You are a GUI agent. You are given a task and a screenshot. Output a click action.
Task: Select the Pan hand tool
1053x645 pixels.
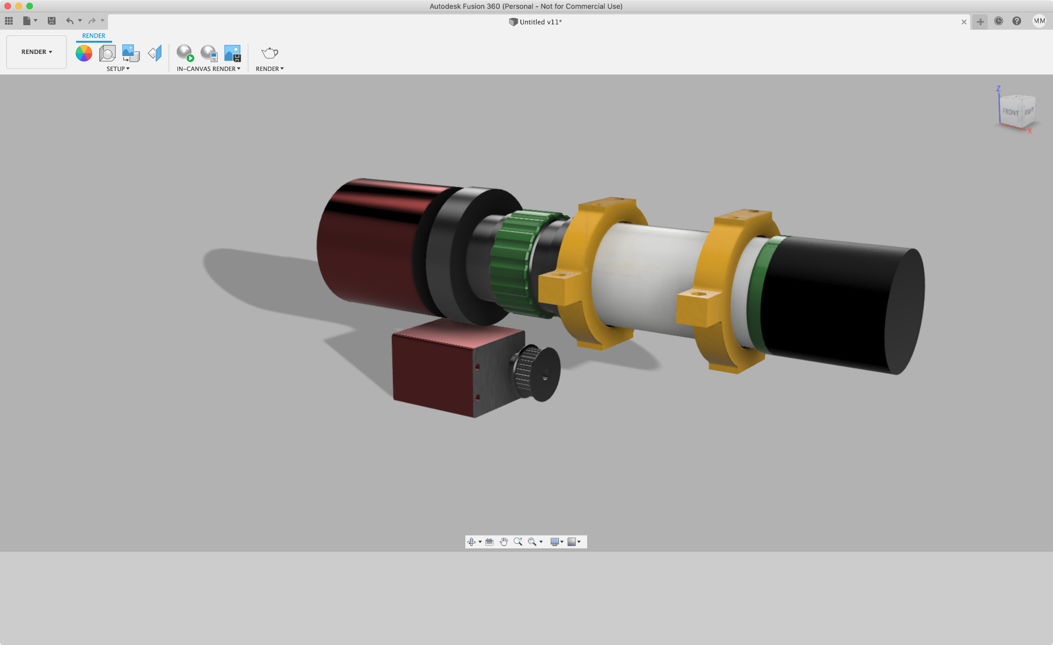(504, 542)
